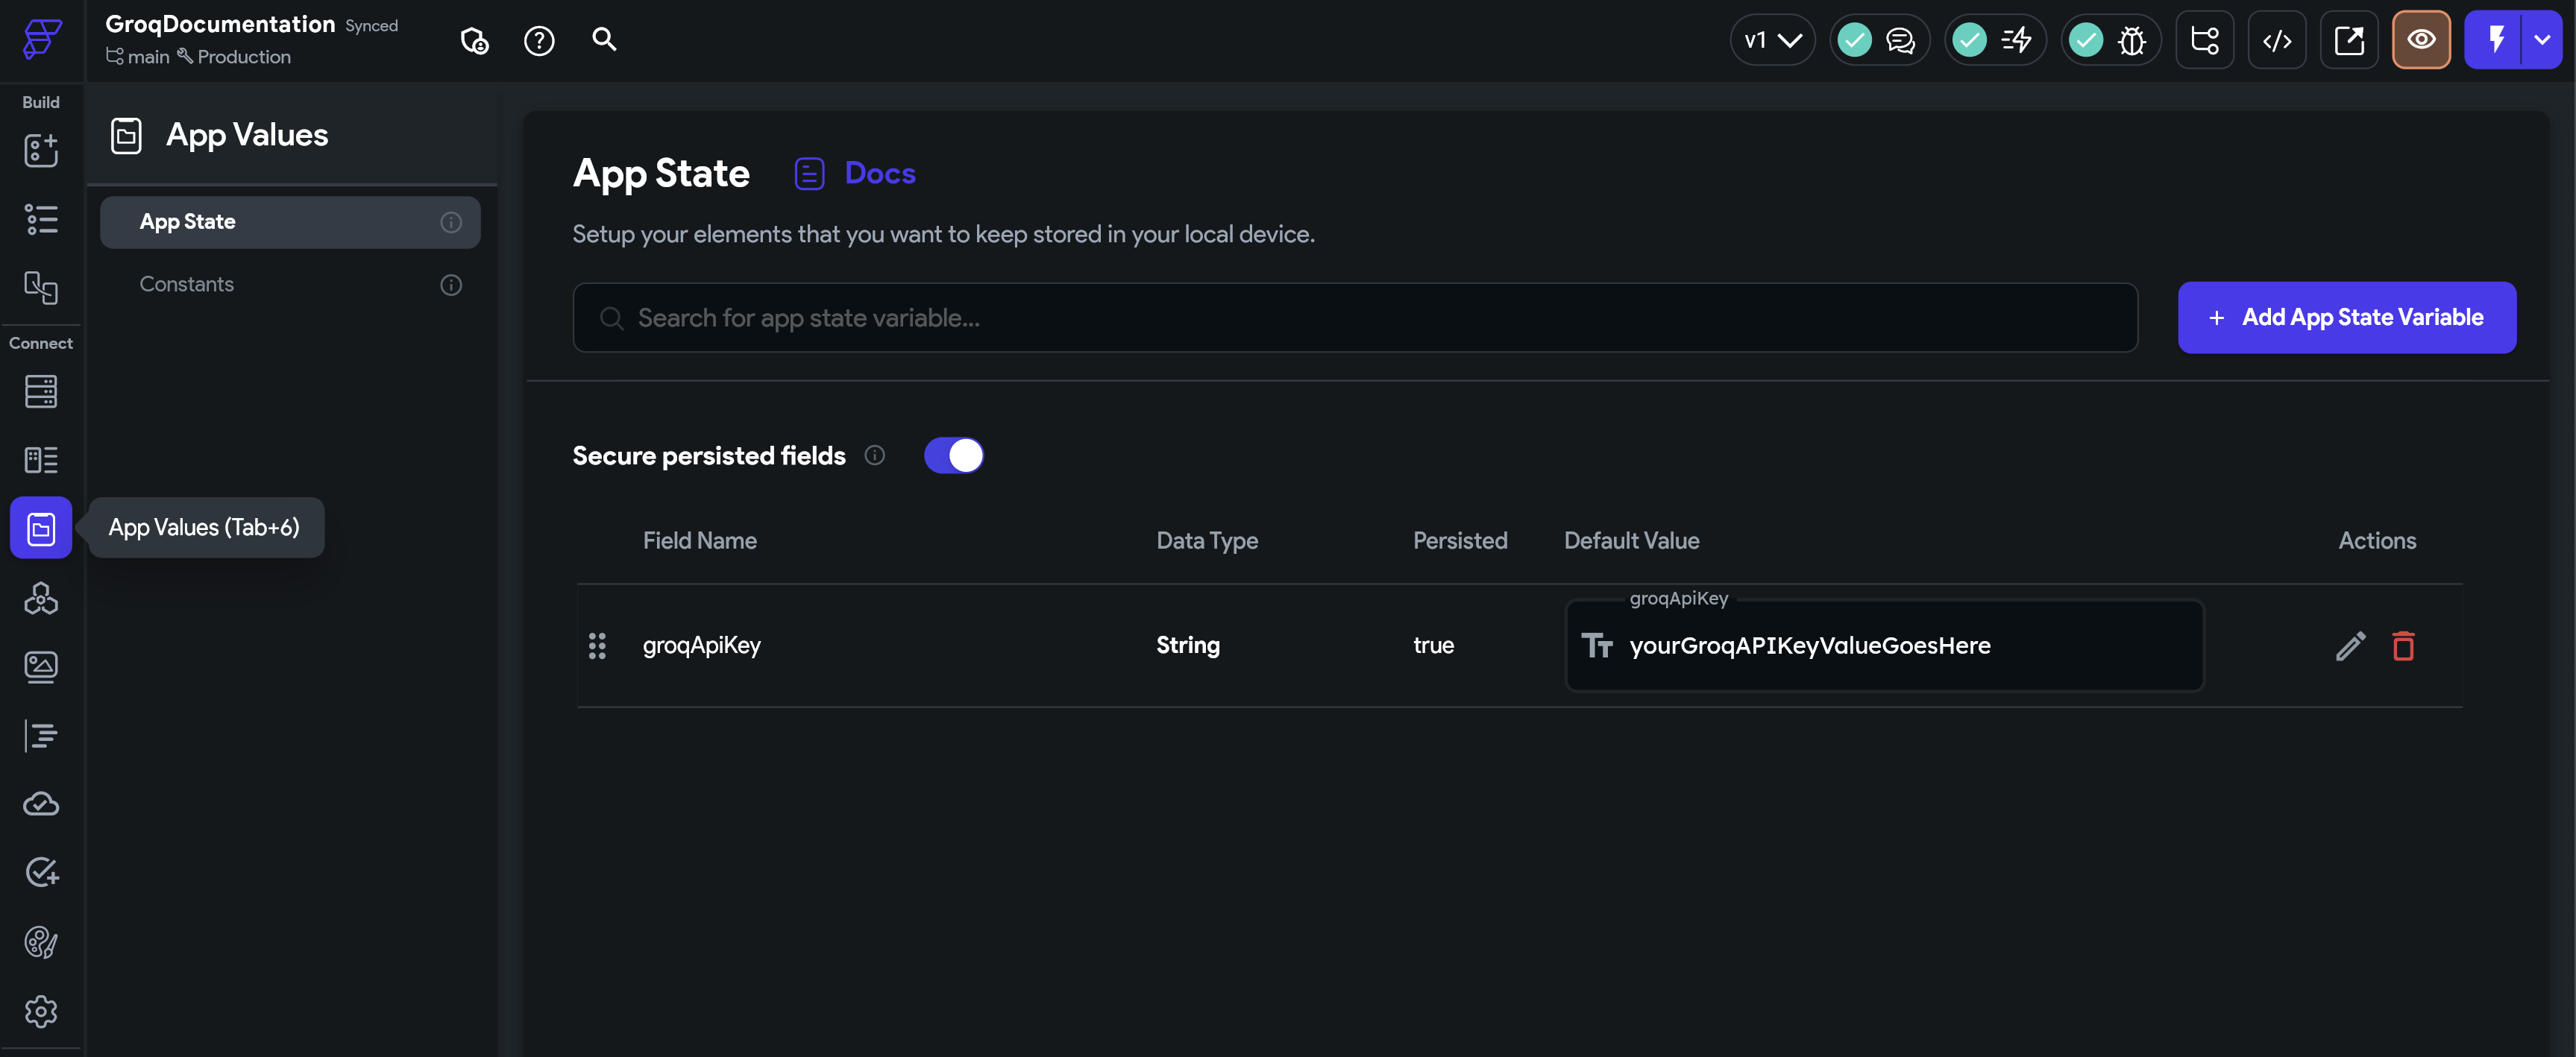Open the Media Assets image icon
This screenshot has width=2576, height=1057.
[x=41, y=666]
